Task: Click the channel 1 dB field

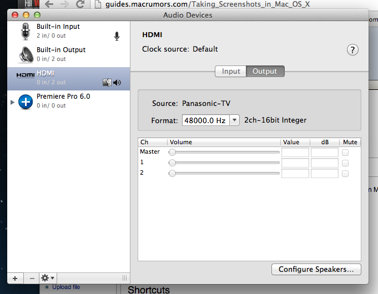Action: tap(325, 163)
